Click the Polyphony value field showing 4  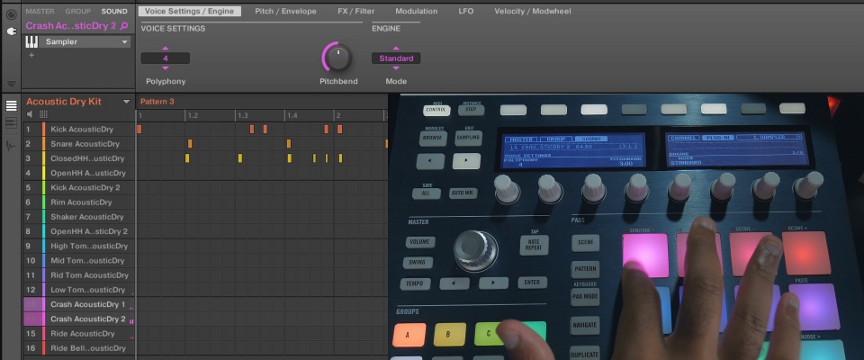166,58
